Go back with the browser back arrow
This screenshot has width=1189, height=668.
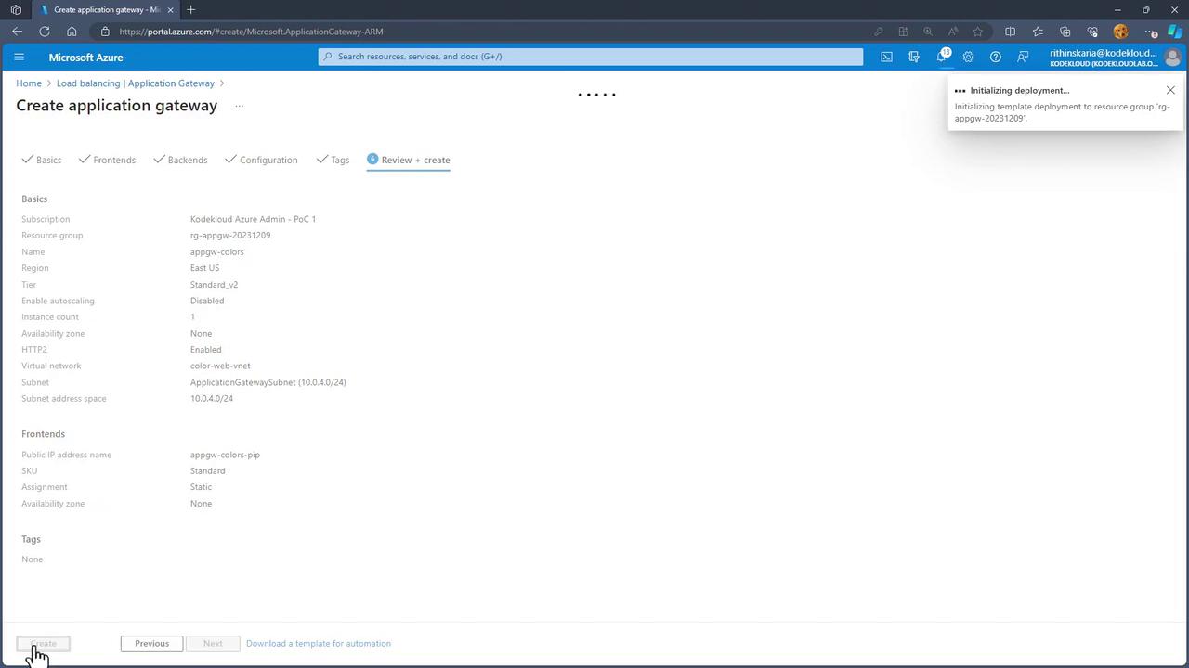coord(17,32)
